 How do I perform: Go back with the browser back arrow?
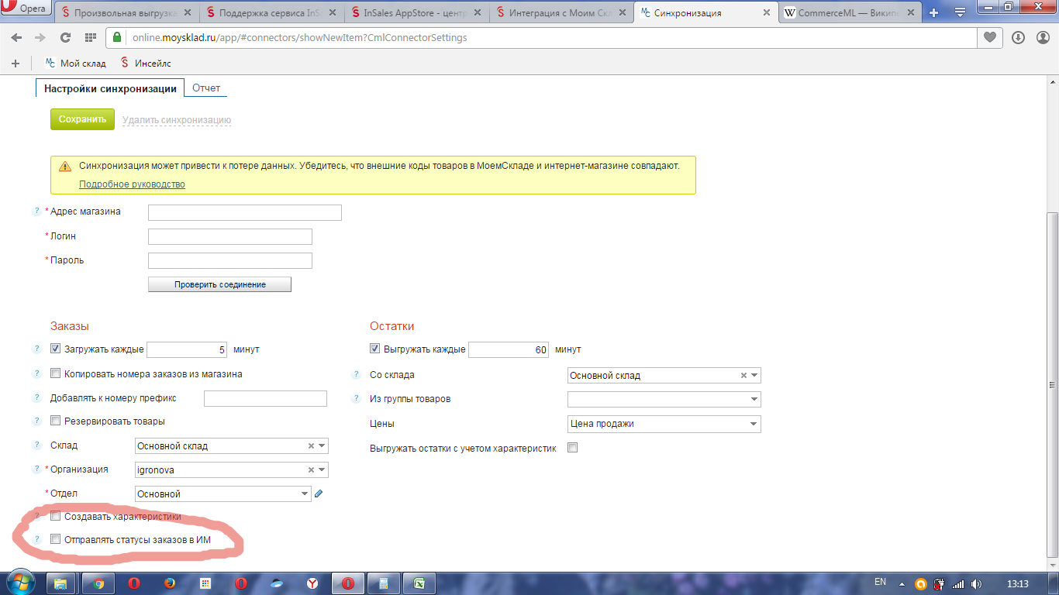[17, 37]
